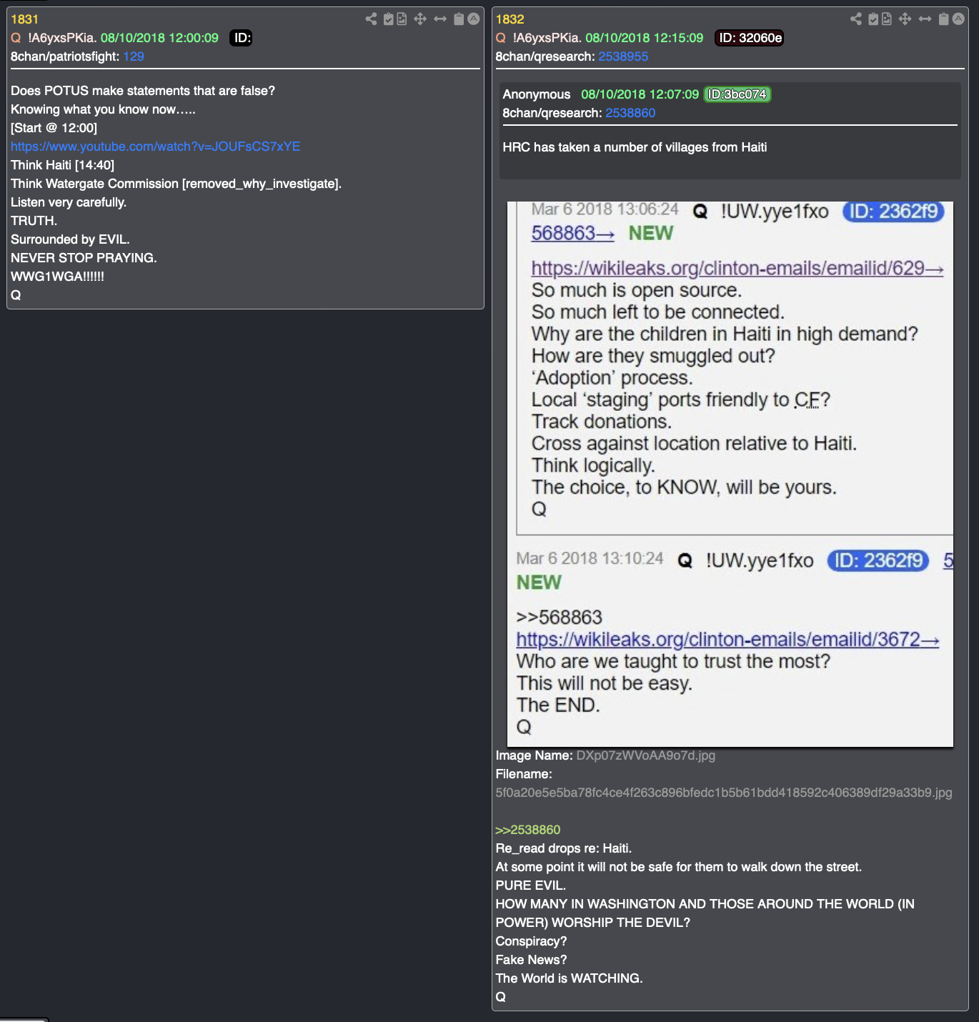Open qresearch post 2538955 link
This screenshot has height=1022, width=979.
tap(623, 56)
